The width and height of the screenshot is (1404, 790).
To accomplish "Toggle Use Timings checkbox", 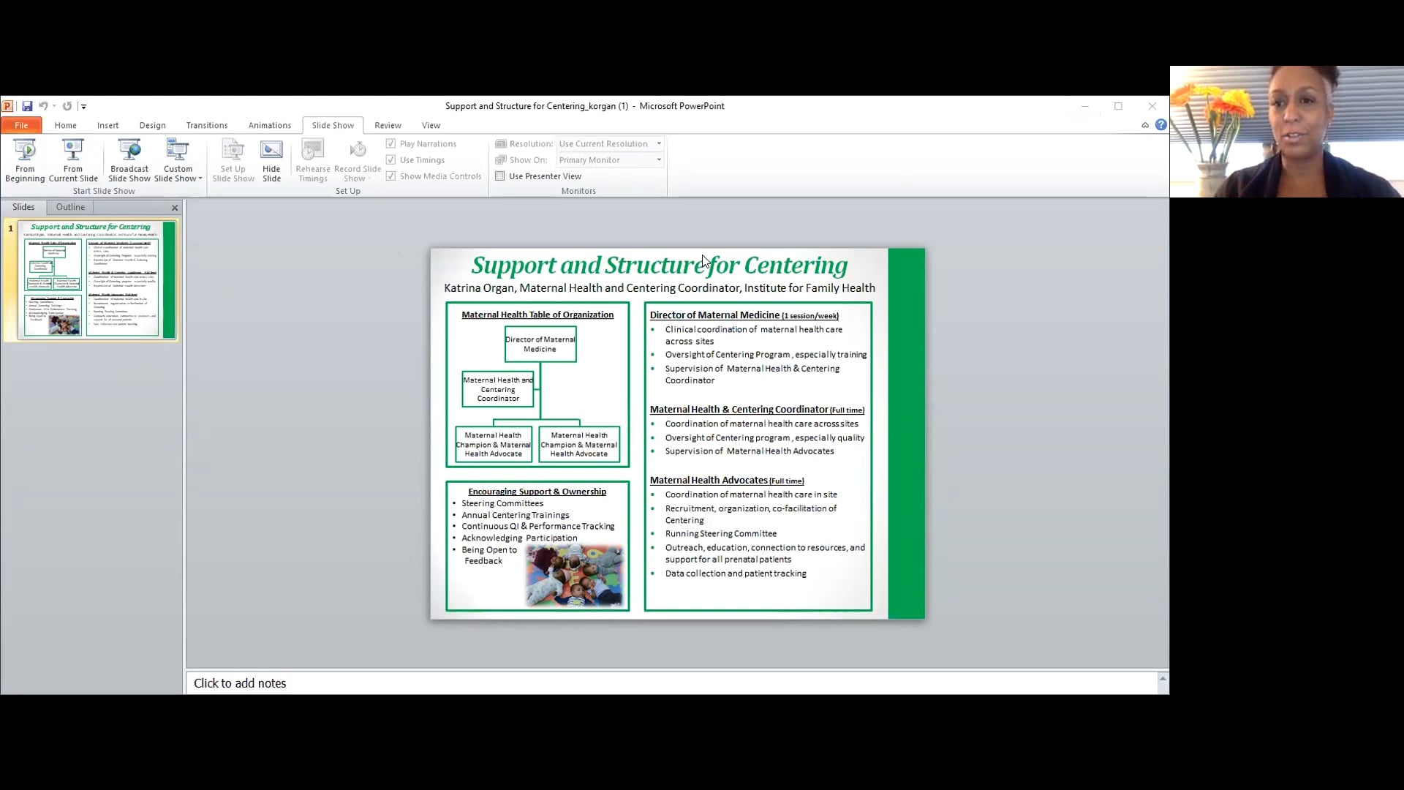I will (390, 159).
